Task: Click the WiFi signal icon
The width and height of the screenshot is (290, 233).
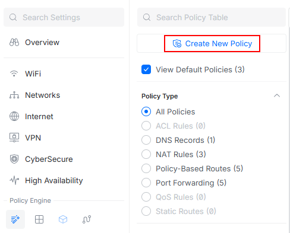Action: 14,74
